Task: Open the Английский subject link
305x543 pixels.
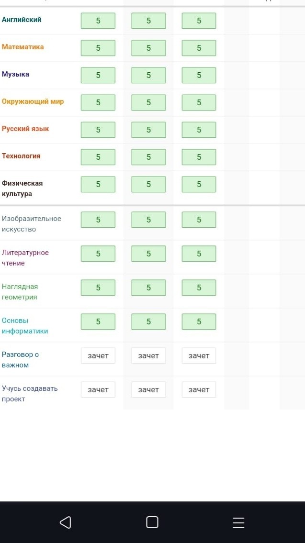Action: pos(22,20)
